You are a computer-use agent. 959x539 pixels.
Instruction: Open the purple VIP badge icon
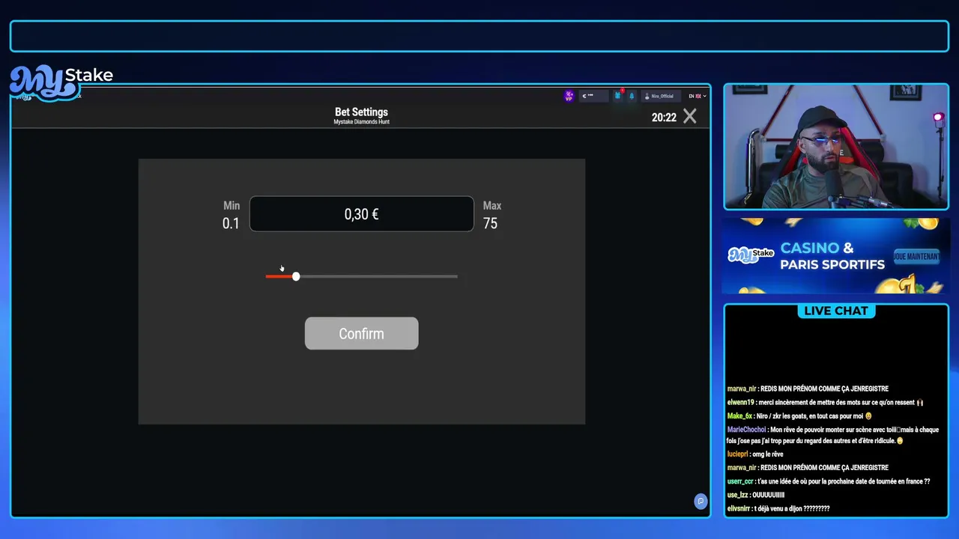tap(569, 96)
